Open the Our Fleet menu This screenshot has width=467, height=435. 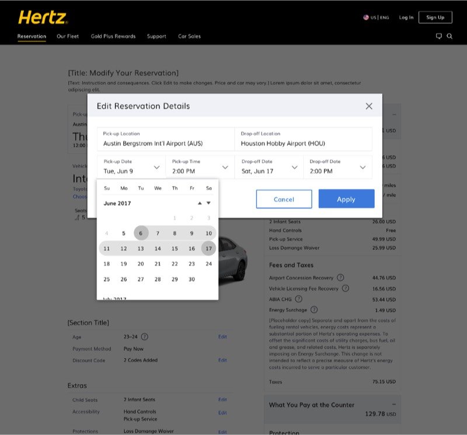[x=68, y=36]
